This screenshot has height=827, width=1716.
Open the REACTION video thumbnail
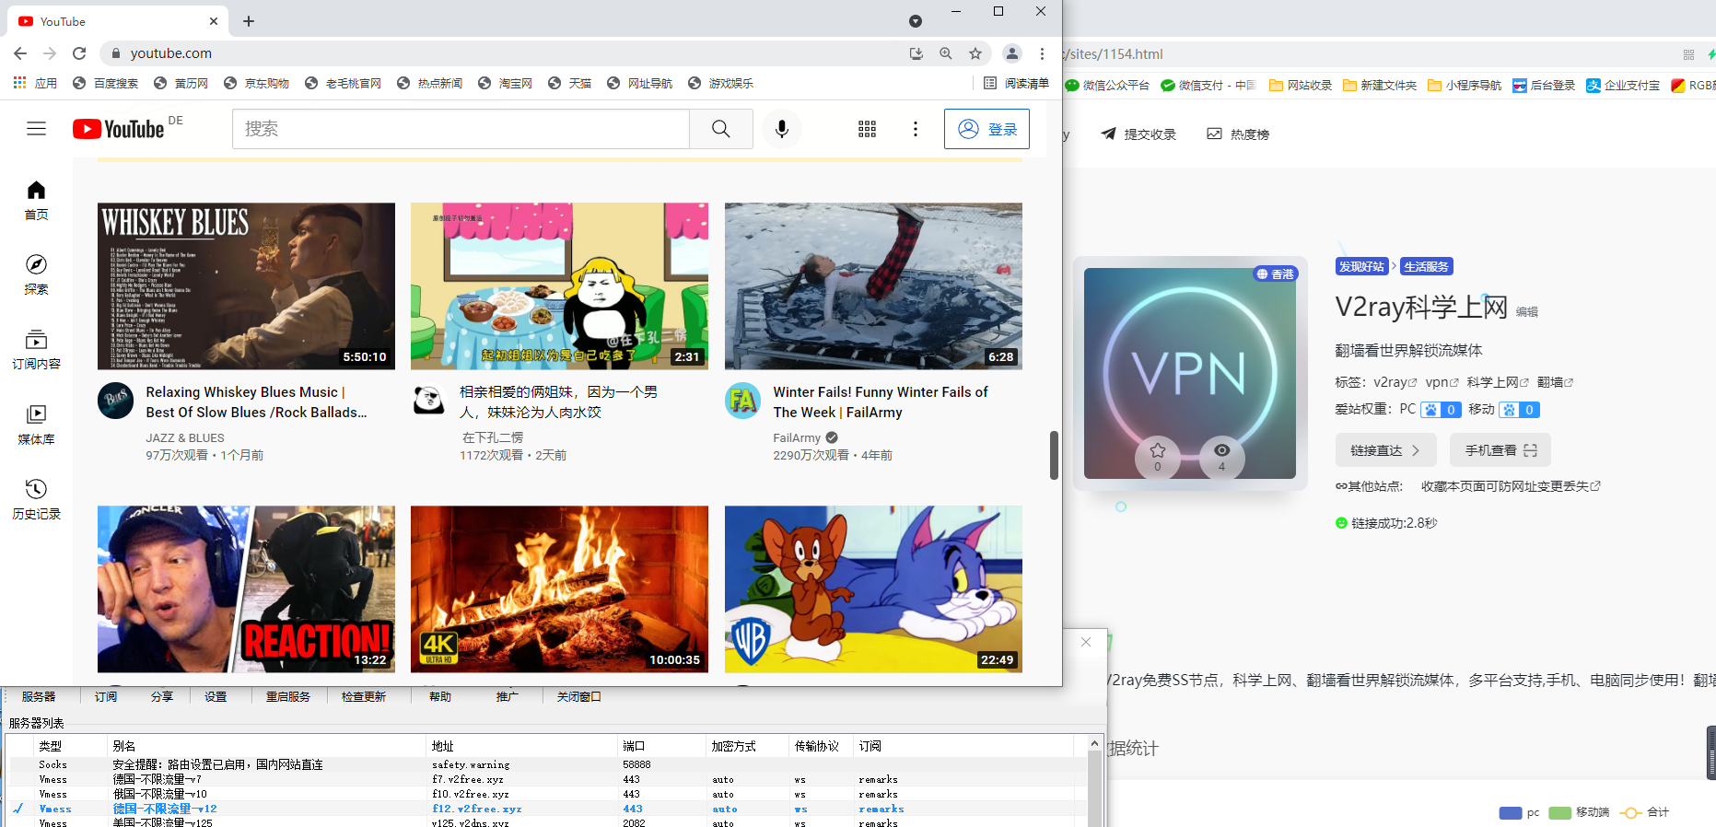coord(246,589)
